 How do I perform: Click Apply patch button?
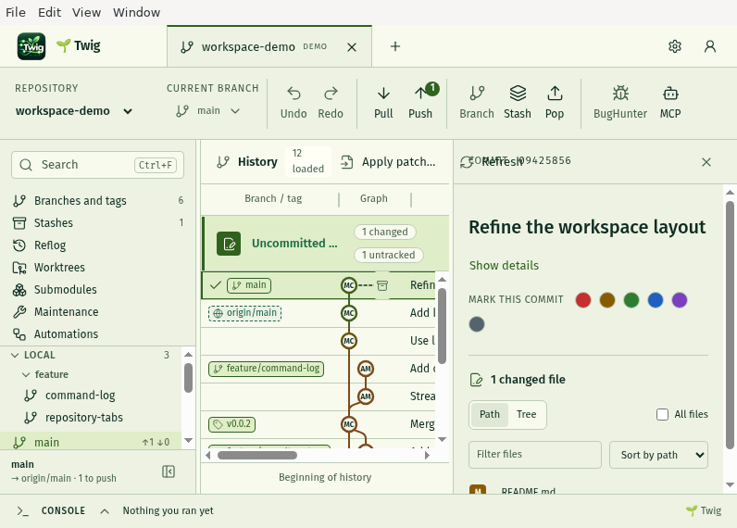coord(388,162)
